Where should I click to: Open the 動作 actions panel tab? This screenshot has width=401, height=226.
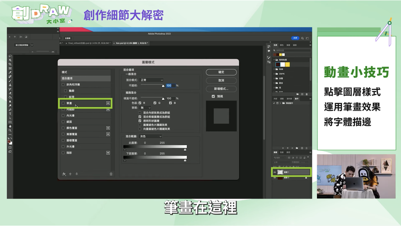tap(296, 99)
